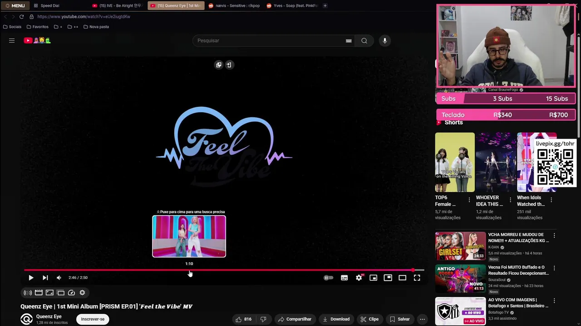Open options for VCHA MORREU video
This screenshot has height=326, width=581.
(x=554, y=235)
